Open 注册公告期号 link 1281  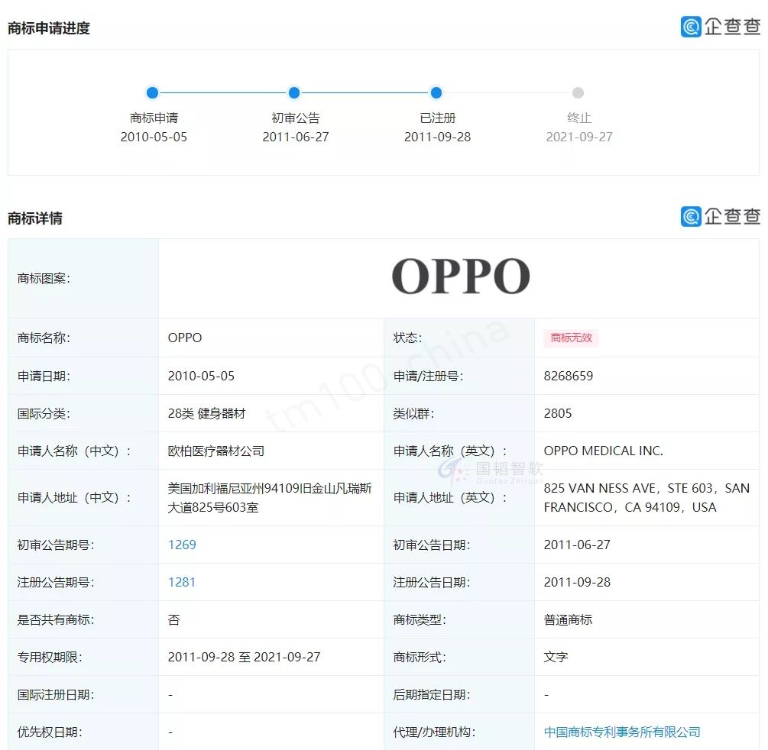click(x=182, y=582)
